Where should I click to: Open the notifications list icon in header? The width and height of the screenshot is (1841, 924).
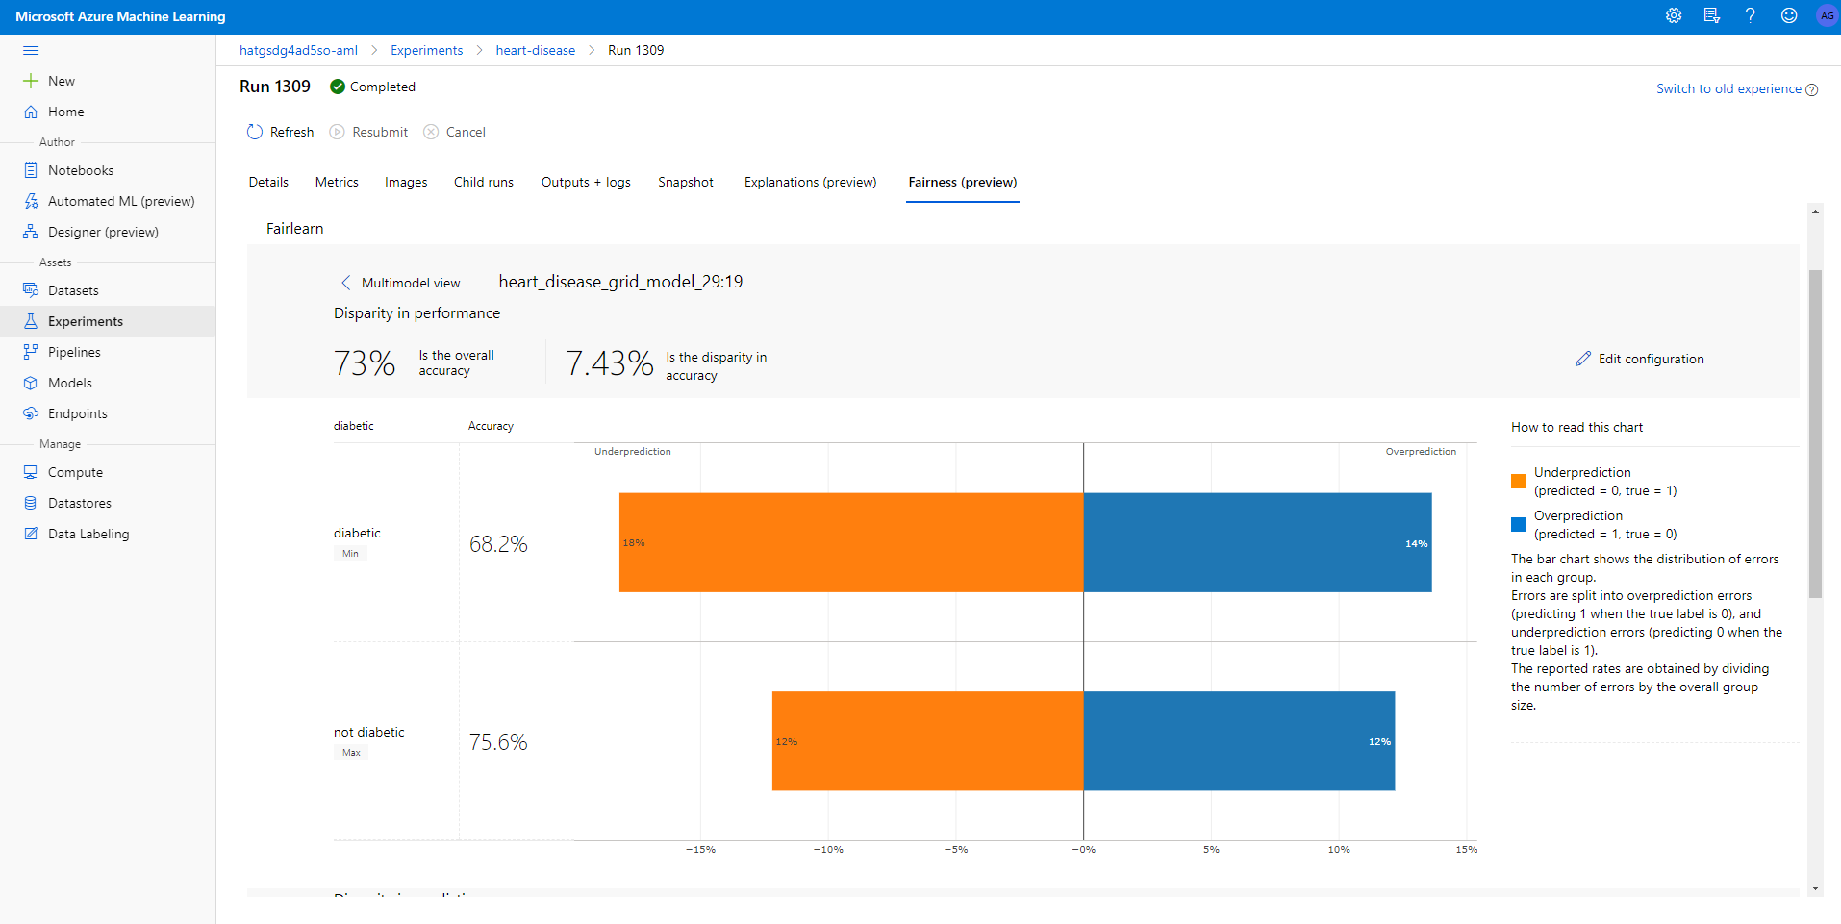(1712, 15)
